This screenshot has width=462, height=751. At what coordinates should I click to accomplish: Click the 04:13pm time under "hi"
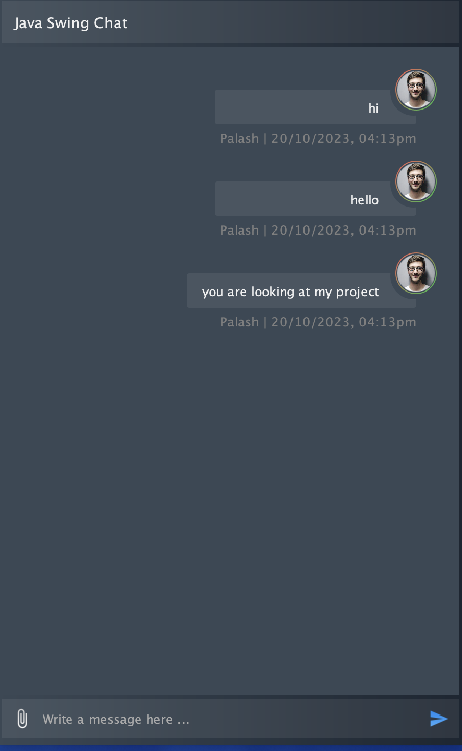387,139
